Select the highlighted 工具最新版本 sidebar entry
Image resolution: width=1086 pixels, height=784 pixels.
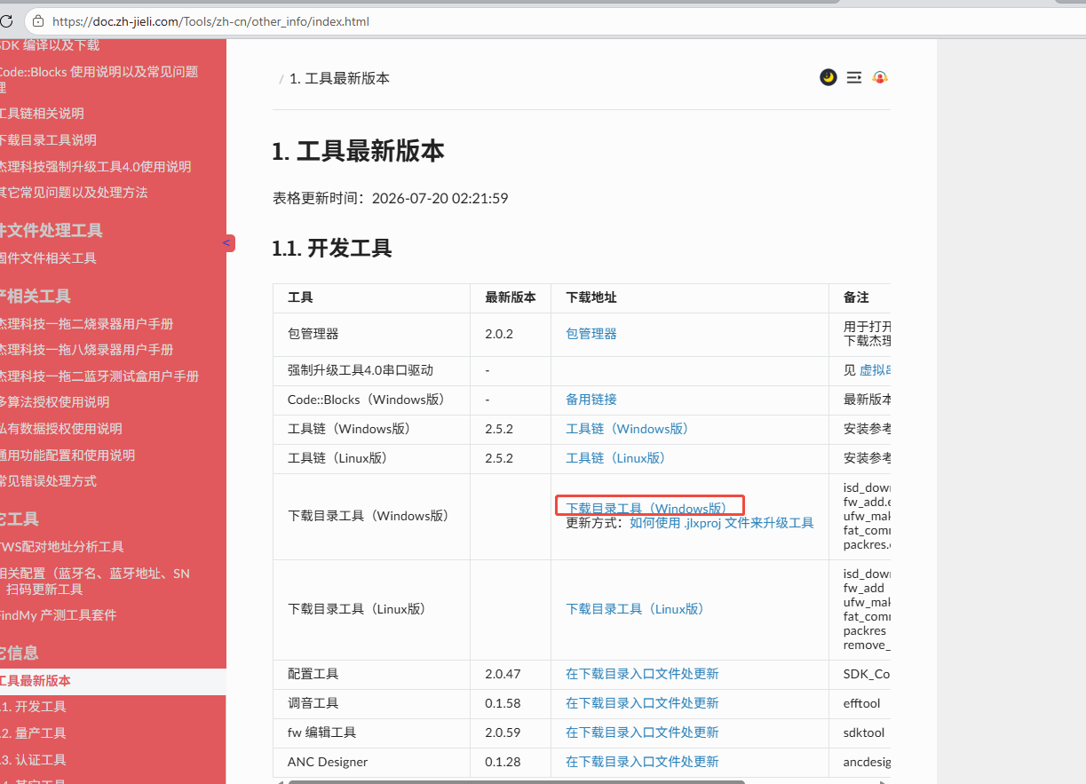pos(113,681)
